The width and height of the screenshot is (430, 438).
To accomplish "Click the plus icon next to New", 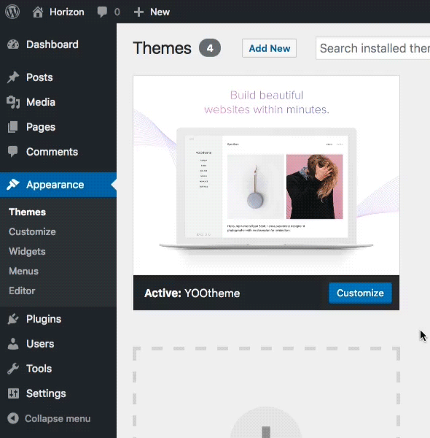I will (x=138, y=12).
